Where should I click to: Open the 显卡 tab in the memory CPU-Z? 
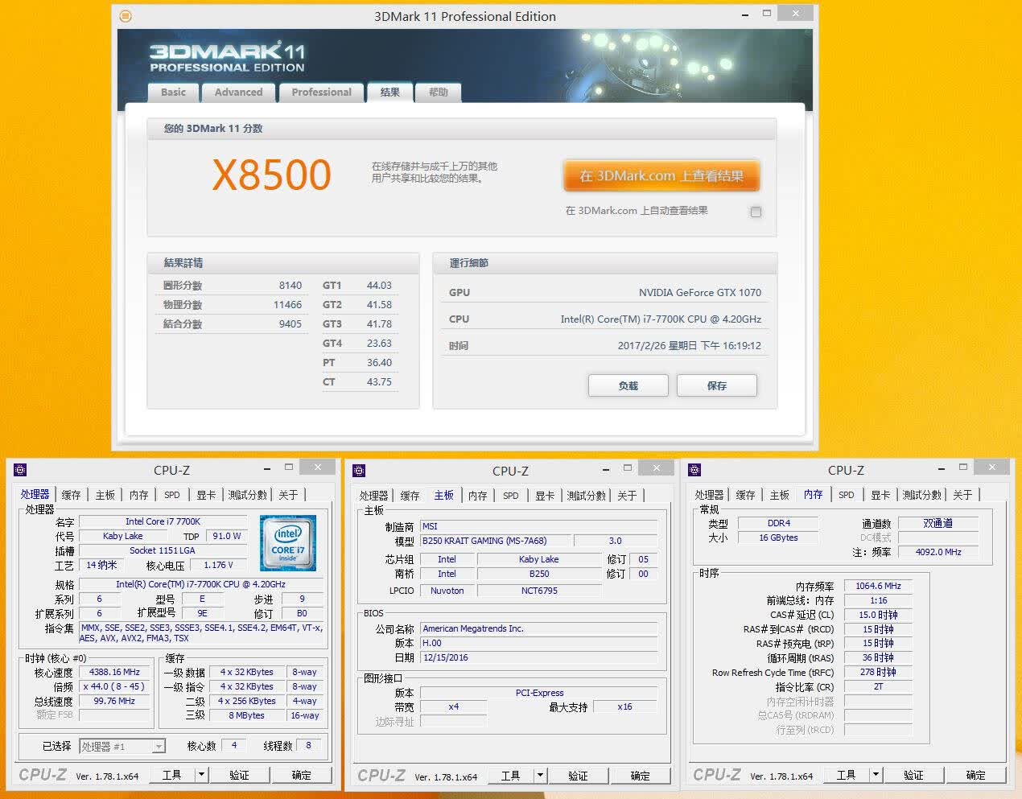(x=880, y=495)
